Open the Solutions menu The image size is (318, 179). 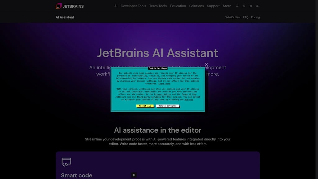click(196, 6)
